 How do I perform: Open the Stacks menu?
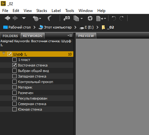[42, 11]
